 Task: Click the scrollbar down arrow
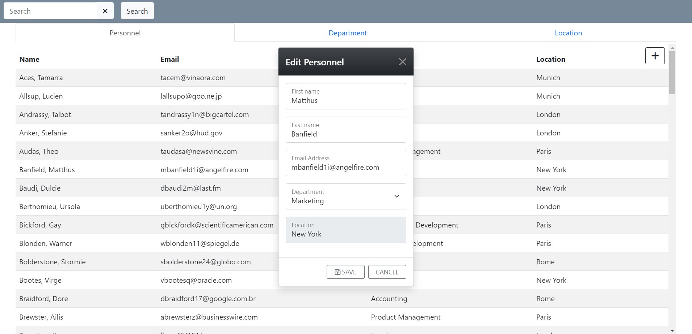click(x=672, y=331)
